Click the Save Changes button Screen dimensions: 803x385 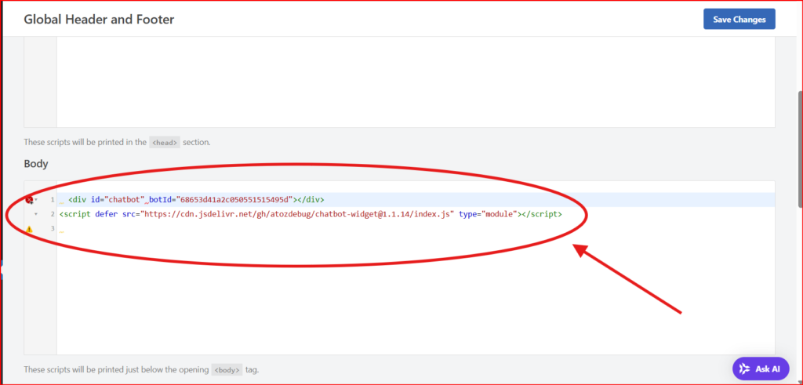point(739,20)
